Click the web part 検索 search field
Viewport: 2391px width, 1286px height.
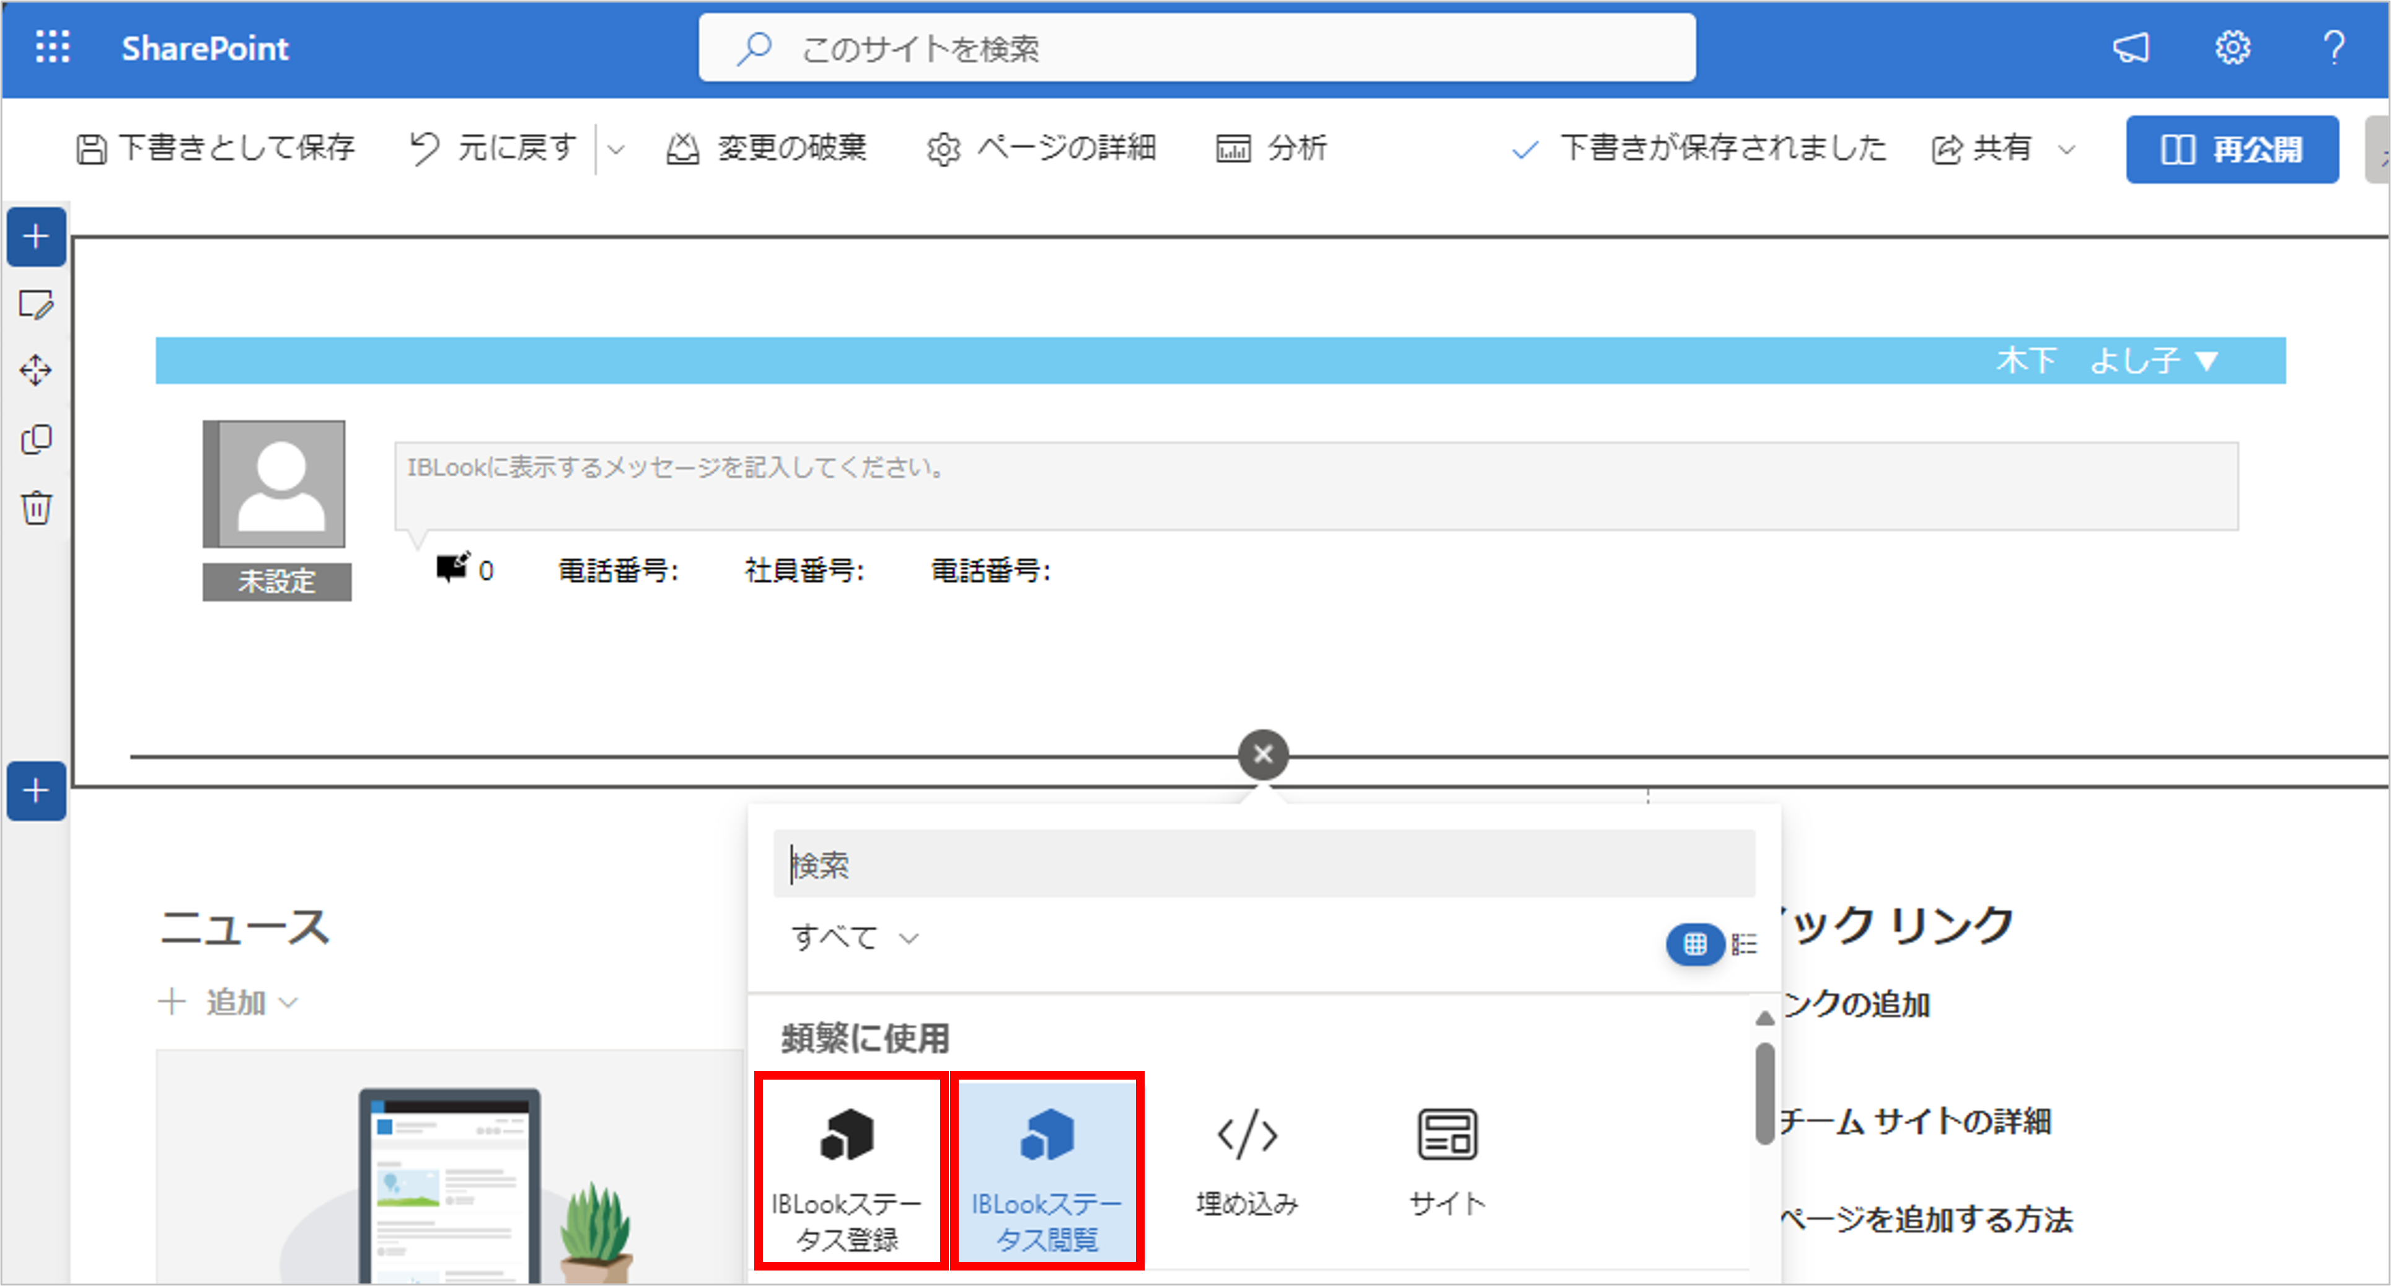[1264, 865]
